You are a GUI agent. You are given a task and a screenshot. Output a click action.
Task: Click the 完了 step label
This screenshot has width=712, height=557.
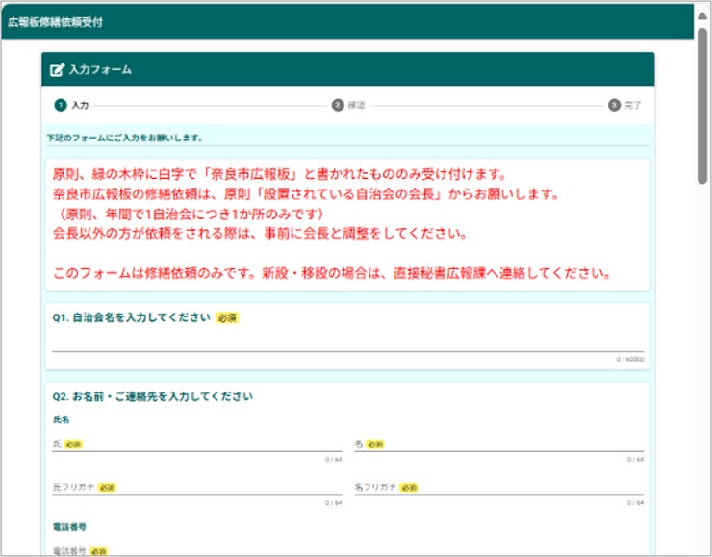click(x=632, y=105)
